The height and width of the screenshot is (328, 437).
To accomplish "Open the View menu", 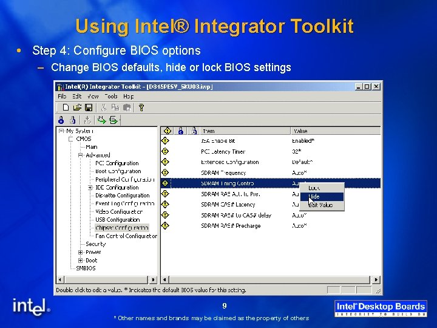I will (93, 96).
